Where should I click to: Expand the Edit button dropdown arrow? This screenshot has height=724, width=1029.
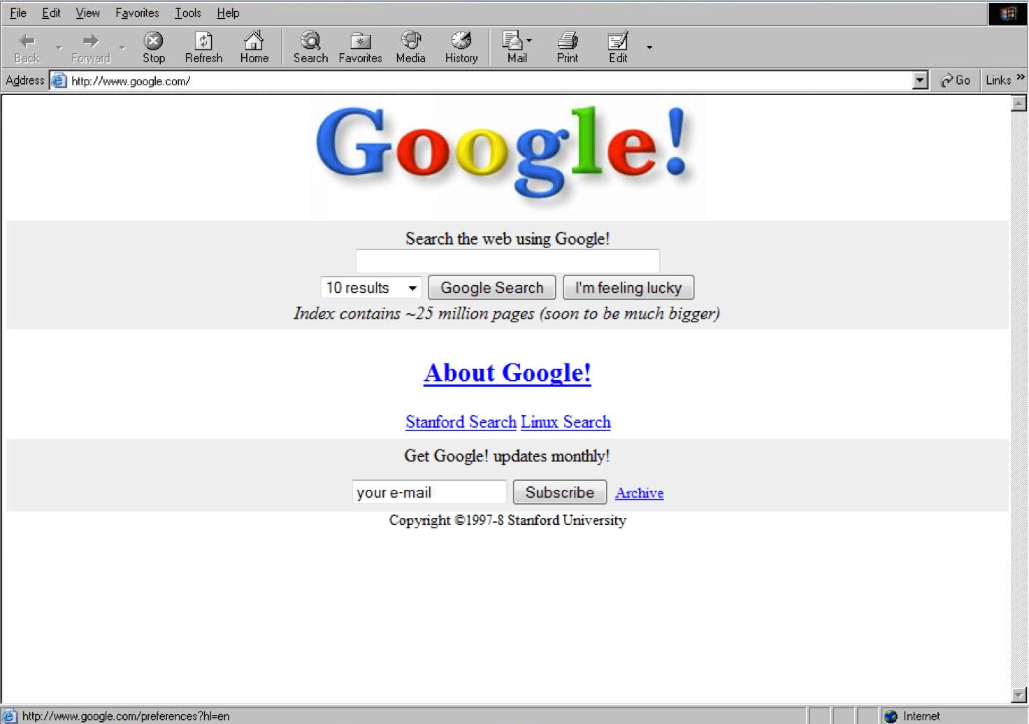[x=649, y=48]
